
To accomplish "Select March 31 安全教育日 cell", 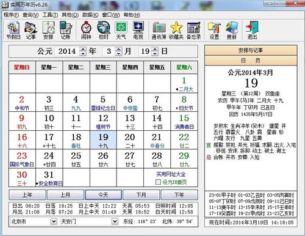I will click(49, 178).
